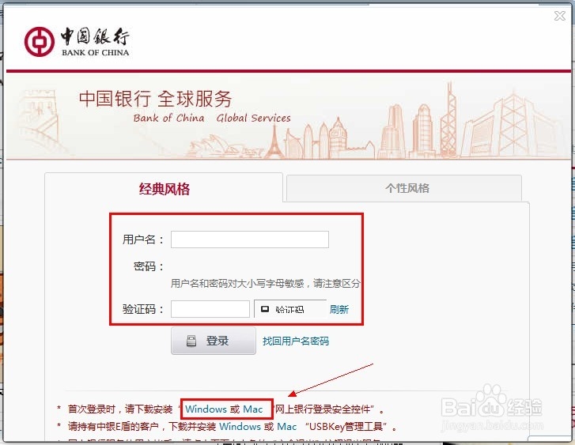Focus the 验证码 input field
The width and height of the screenshot is (575, 445).
[x=210, y=309]
